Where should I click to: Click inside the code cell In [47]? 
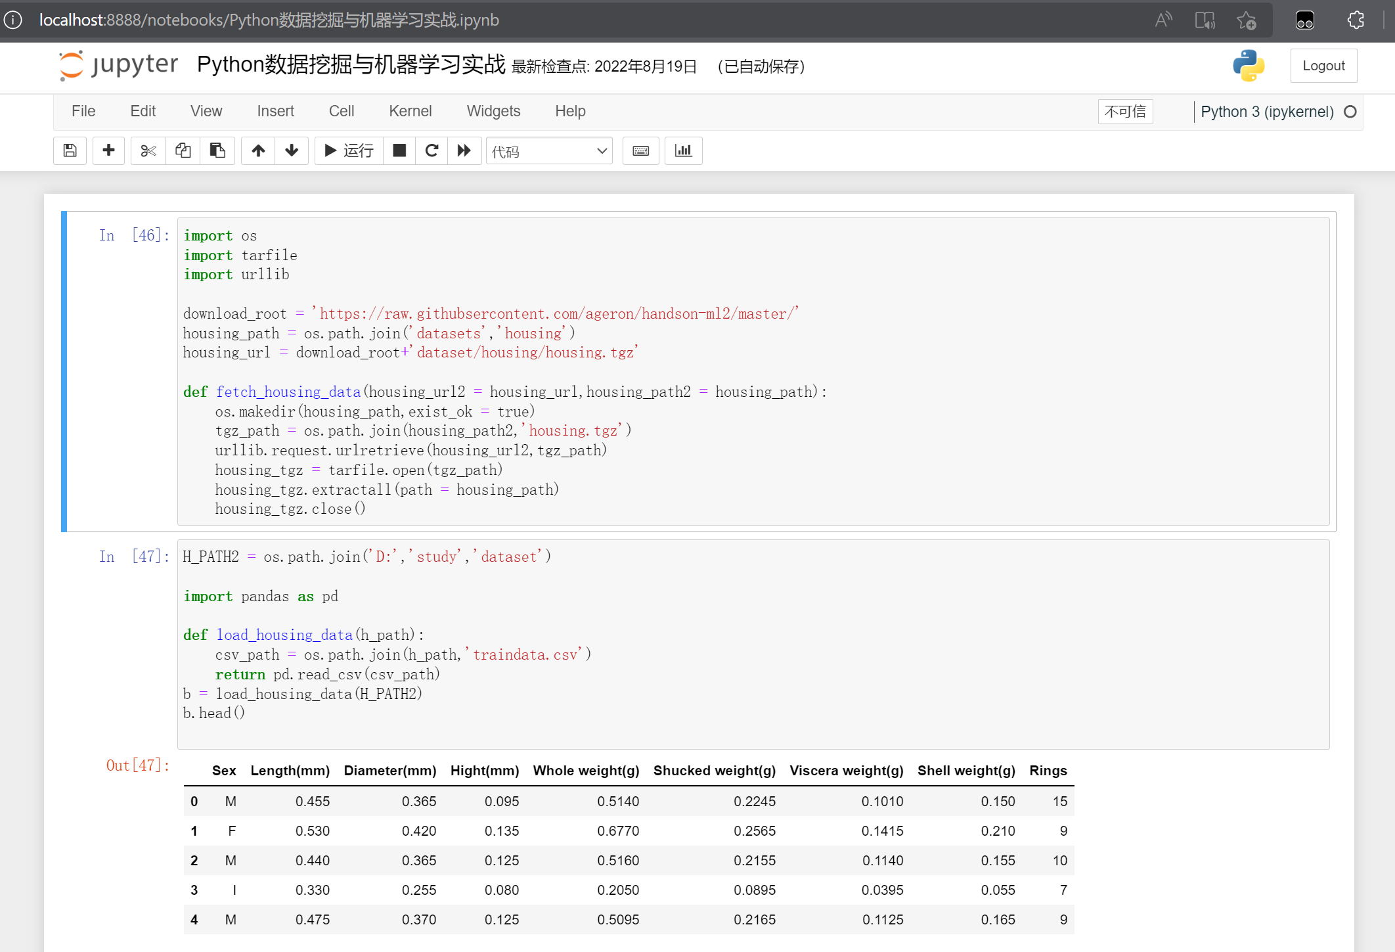pos(753,645)
